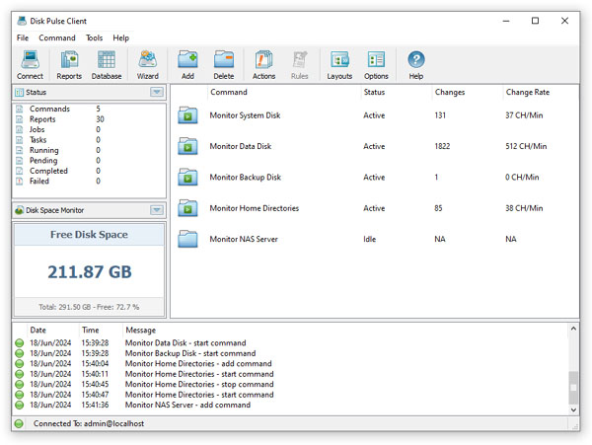Viewport: 592px width, 445px height.
Task: Expand the Disk Space Monitor dropdown arrow
Action: pyautogui.click(x=157, y=210)
